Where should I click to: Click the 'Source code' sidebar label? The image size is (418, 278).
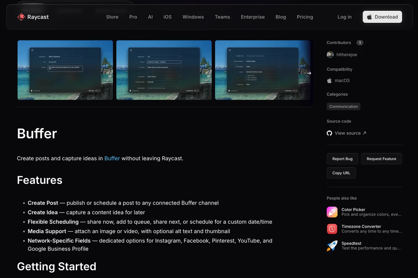tap(339, 121)
